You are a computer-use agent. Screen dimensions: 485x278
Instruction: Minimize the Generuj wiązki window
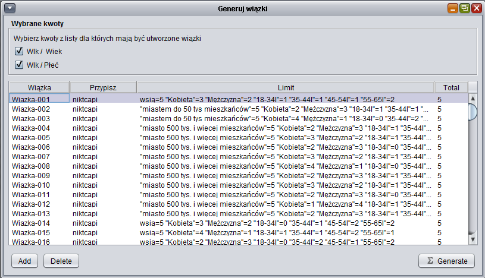coord(453,8)
